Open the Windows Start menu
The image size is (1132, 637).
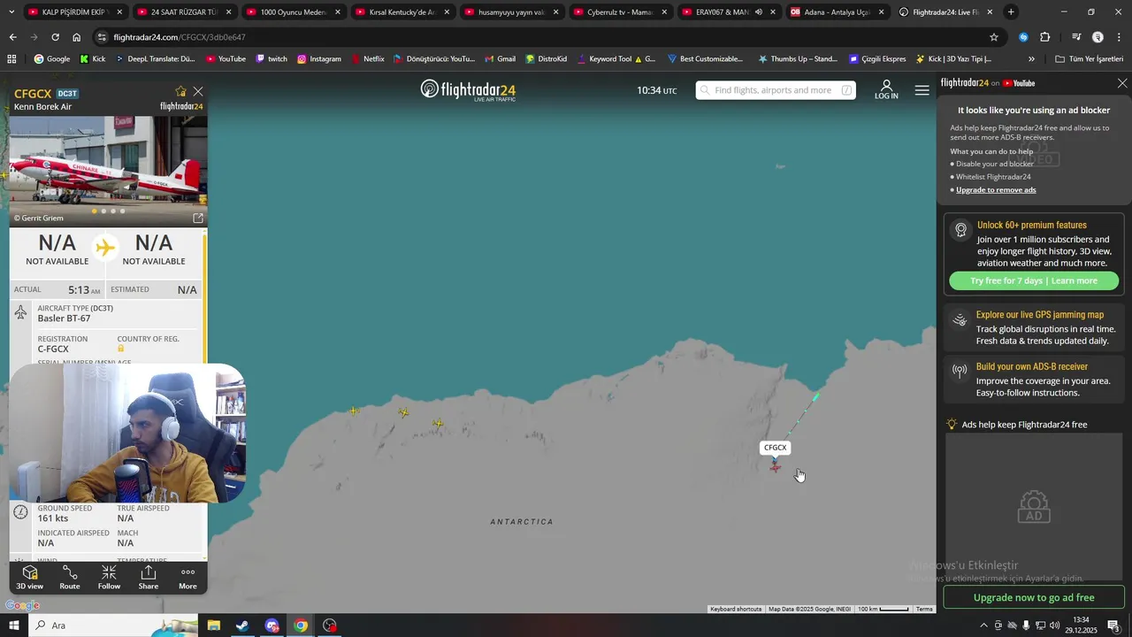[12, 625]
